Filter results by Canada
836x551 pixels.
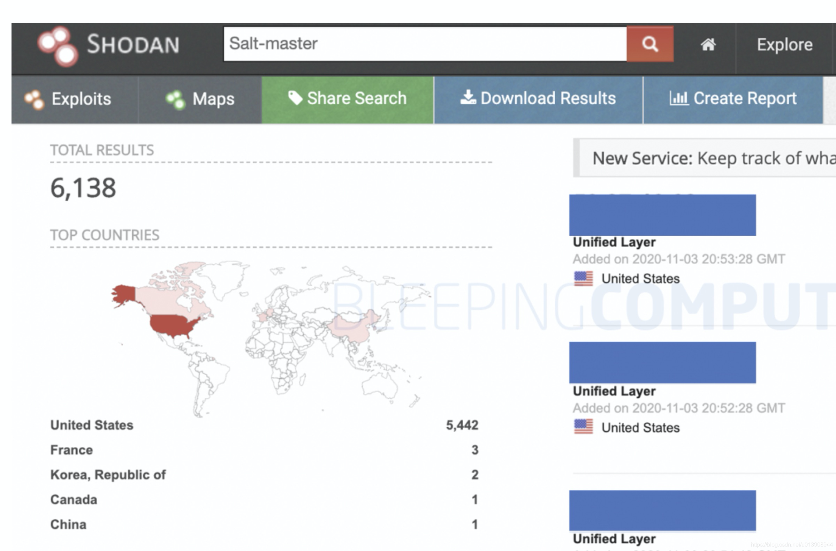point(74,500)
